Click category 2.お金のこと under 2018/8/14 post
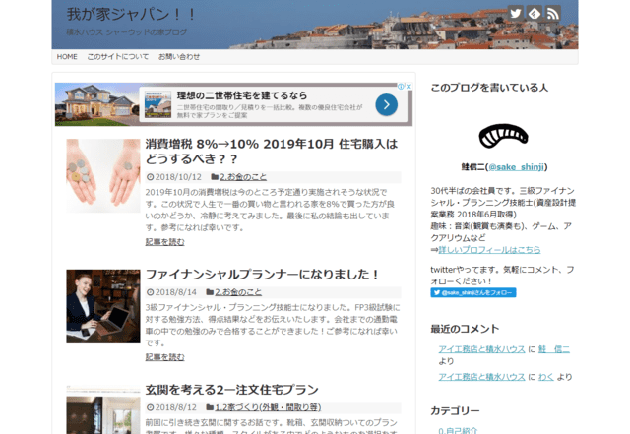Viewport: 630px width, 434px height. click(x=238, y=292)
